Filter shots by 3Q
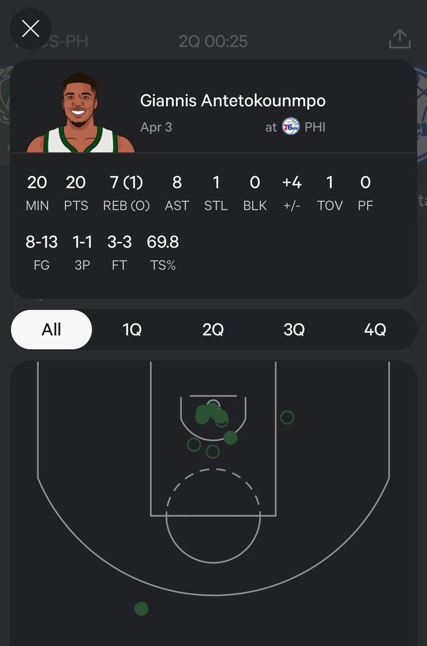427x646 pixels. coord(294,329)
